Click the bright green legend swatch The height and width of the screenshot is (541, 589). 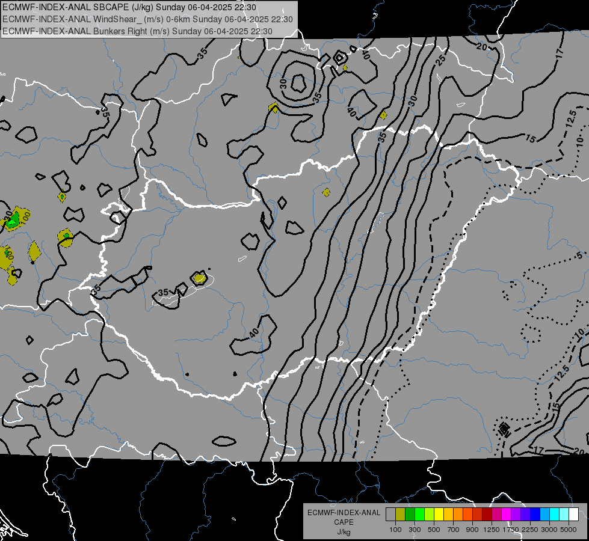click(x=419, y=514)
